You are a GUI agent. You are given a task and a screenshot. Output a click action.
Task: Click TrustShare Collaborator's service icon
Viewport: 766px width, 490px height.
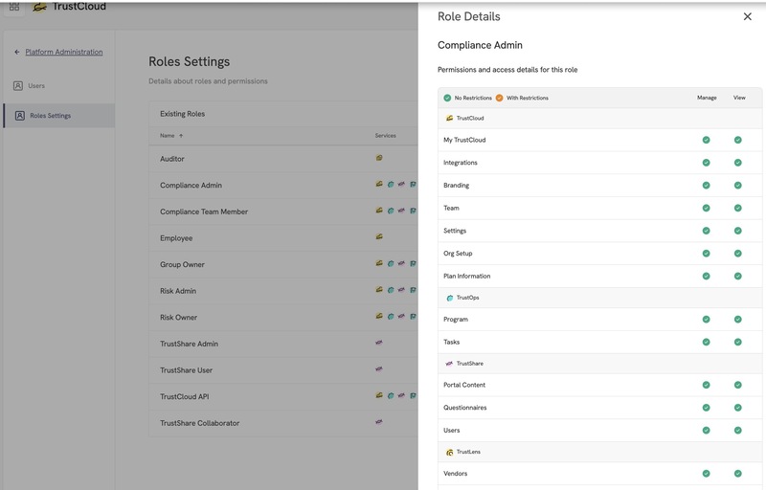(x=379, y=422)
